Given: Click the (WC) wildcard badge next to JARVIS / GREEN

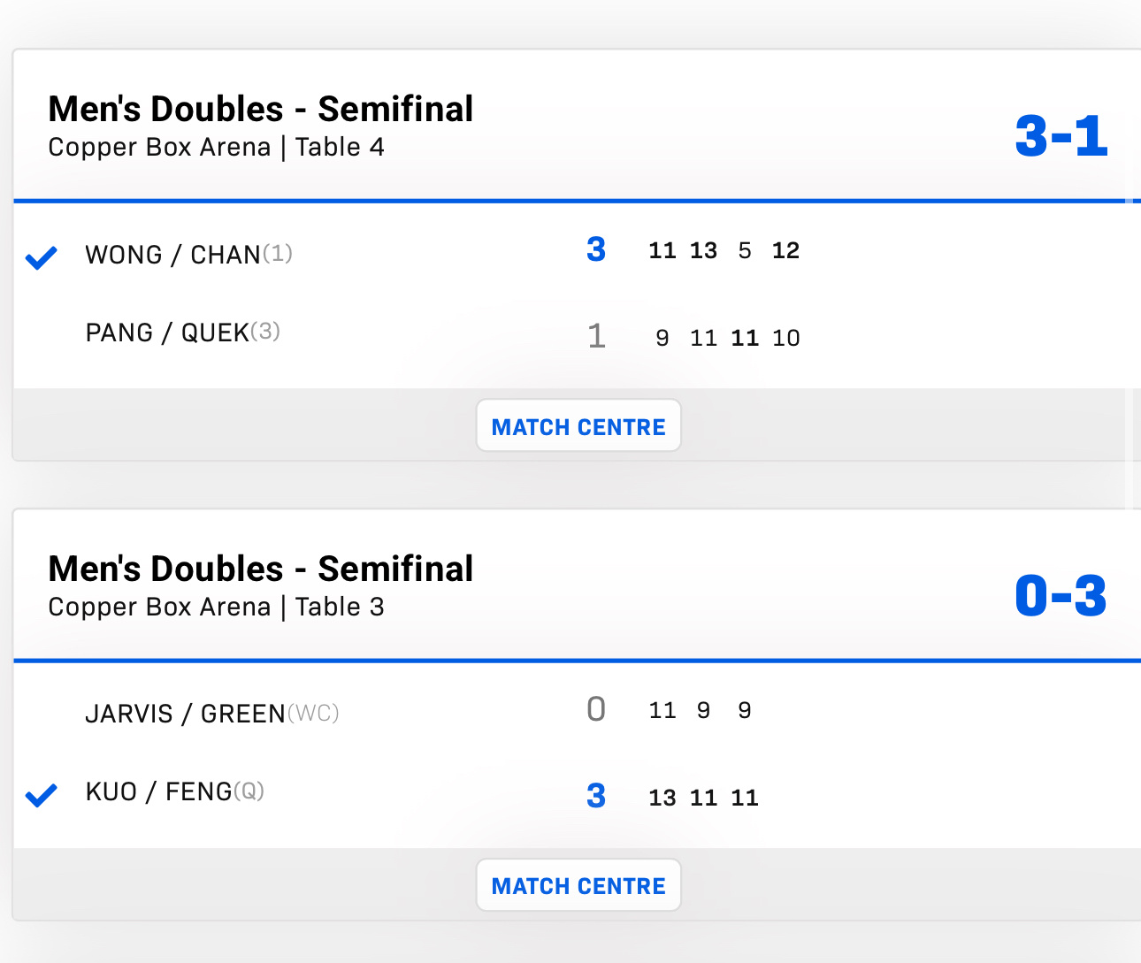Looking at the screenshot, I should [x=313, y=713].
